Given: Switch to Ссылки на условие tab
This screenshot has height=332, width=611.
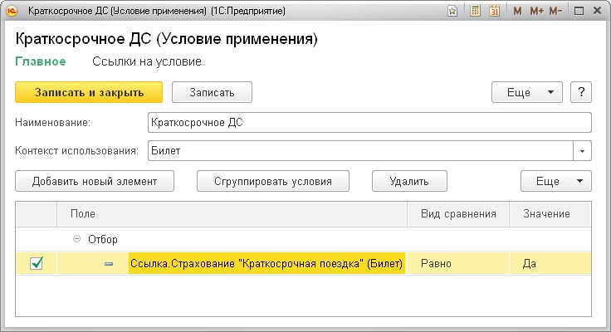Looking at the screenshot, I should pos(146,61).
